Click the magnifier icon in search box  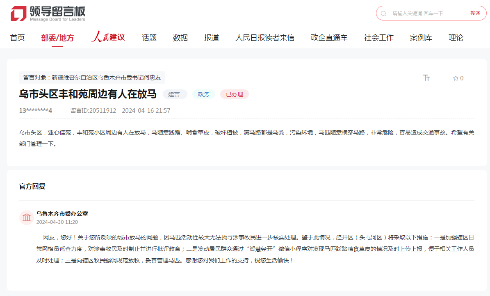(383, 14)
